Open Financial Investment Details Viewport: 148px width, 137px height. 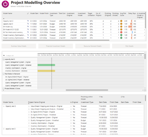(55, 46)
